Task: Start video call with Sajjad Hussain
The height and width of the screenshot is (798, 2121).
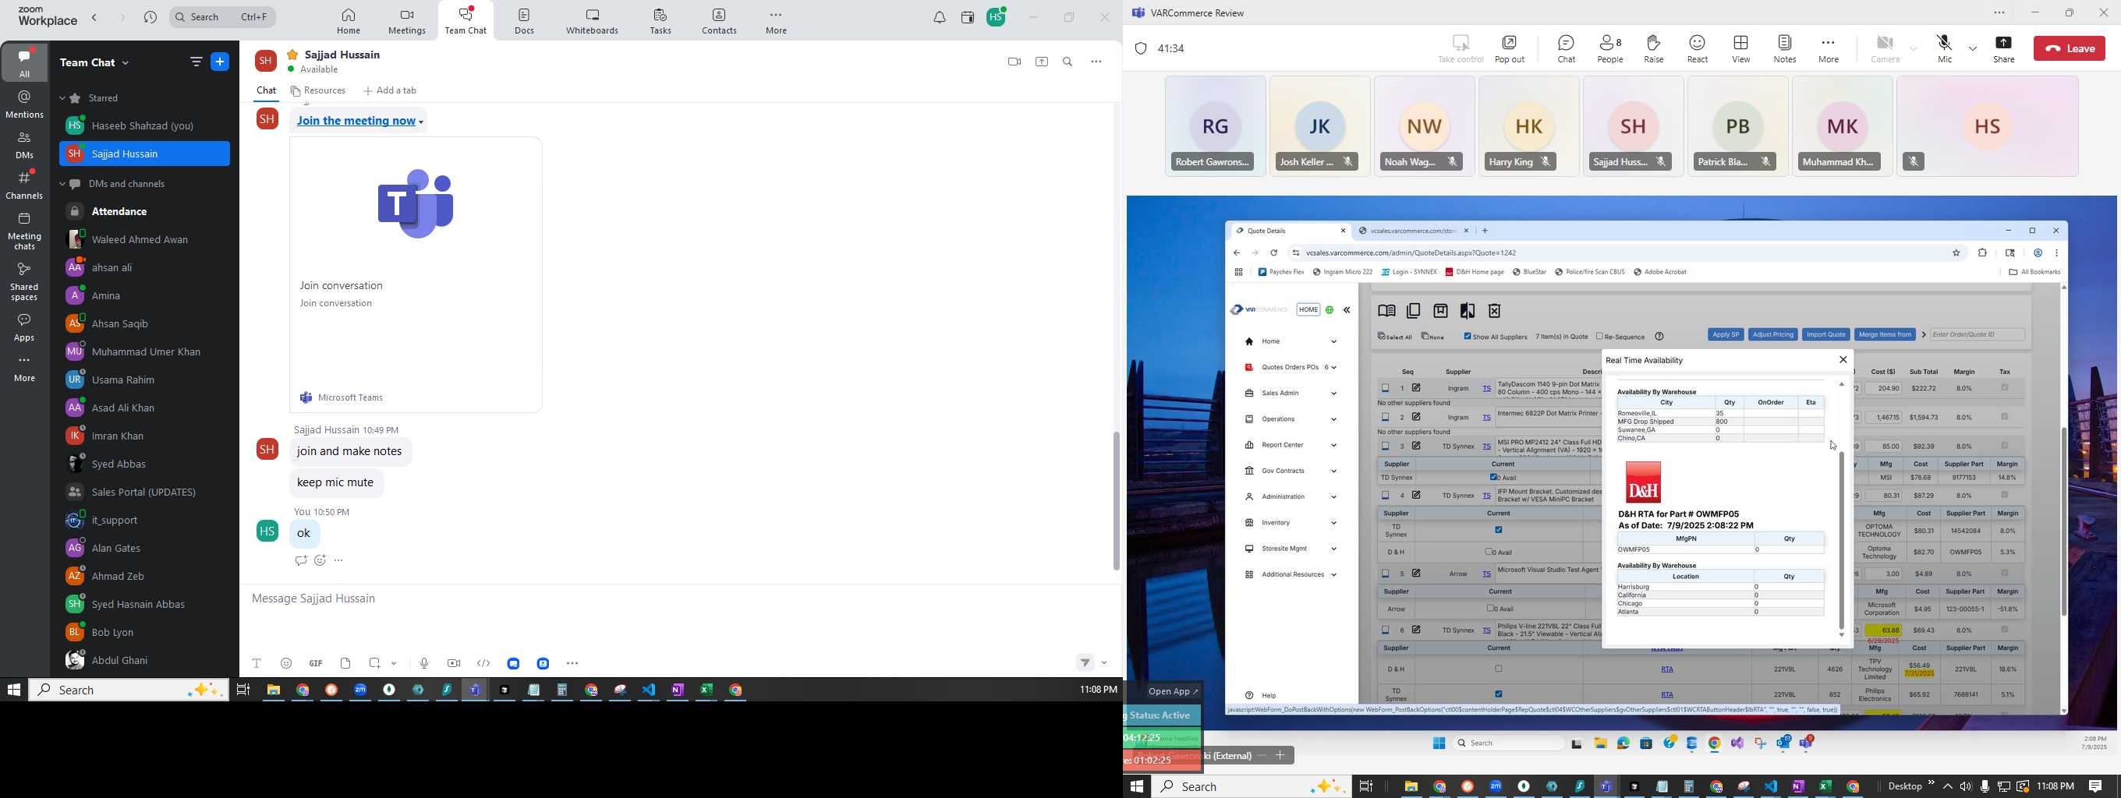Action: pyautogui.click(x=1014, y=62)
